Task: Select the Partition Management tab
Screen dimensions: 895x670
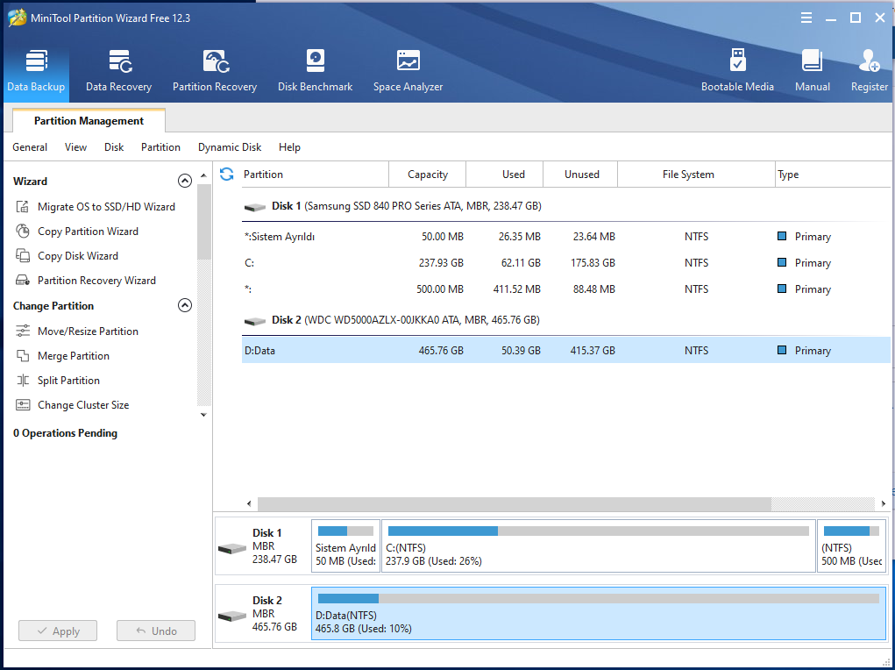Action: tap(89, 121)
